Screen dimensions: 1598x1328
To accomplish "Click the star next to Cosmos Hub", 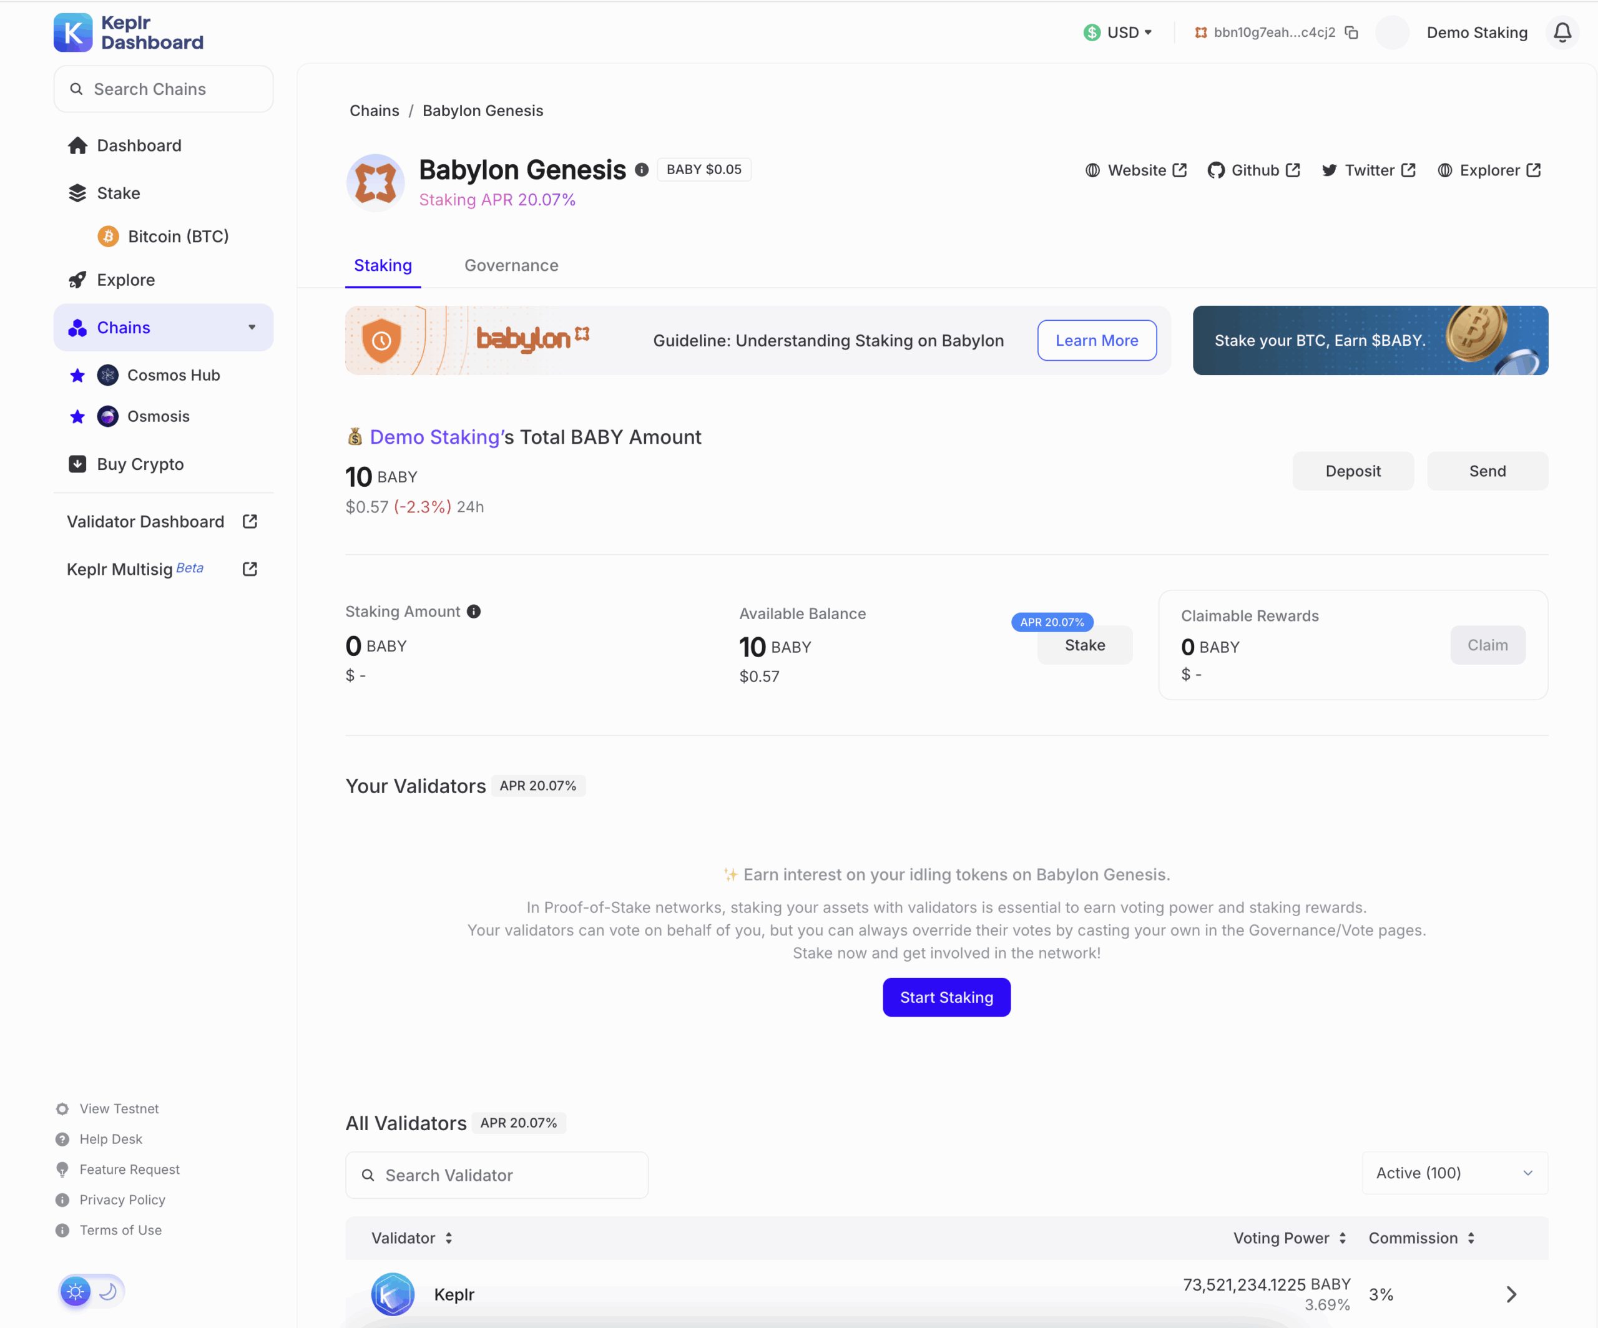I will click(x=77, y=375).
